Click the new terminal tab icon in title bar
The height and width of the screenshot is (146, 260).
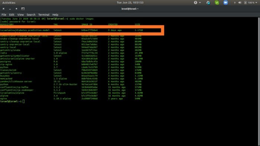click(23, 9)
